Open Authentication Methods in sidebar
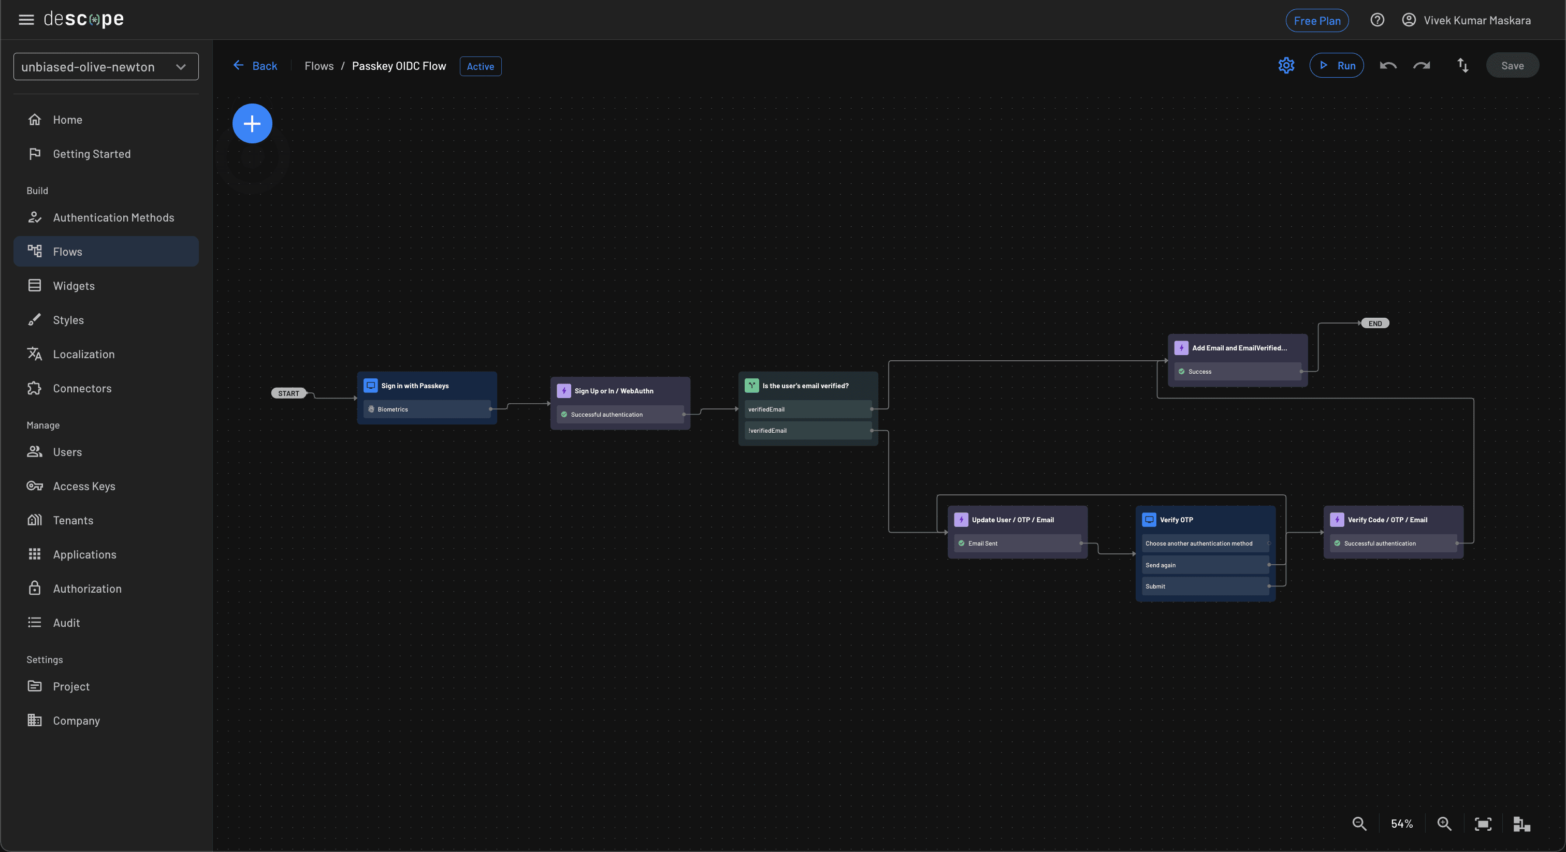Image resolution: width=1566 pixels, height=852 pixels. 113,217
